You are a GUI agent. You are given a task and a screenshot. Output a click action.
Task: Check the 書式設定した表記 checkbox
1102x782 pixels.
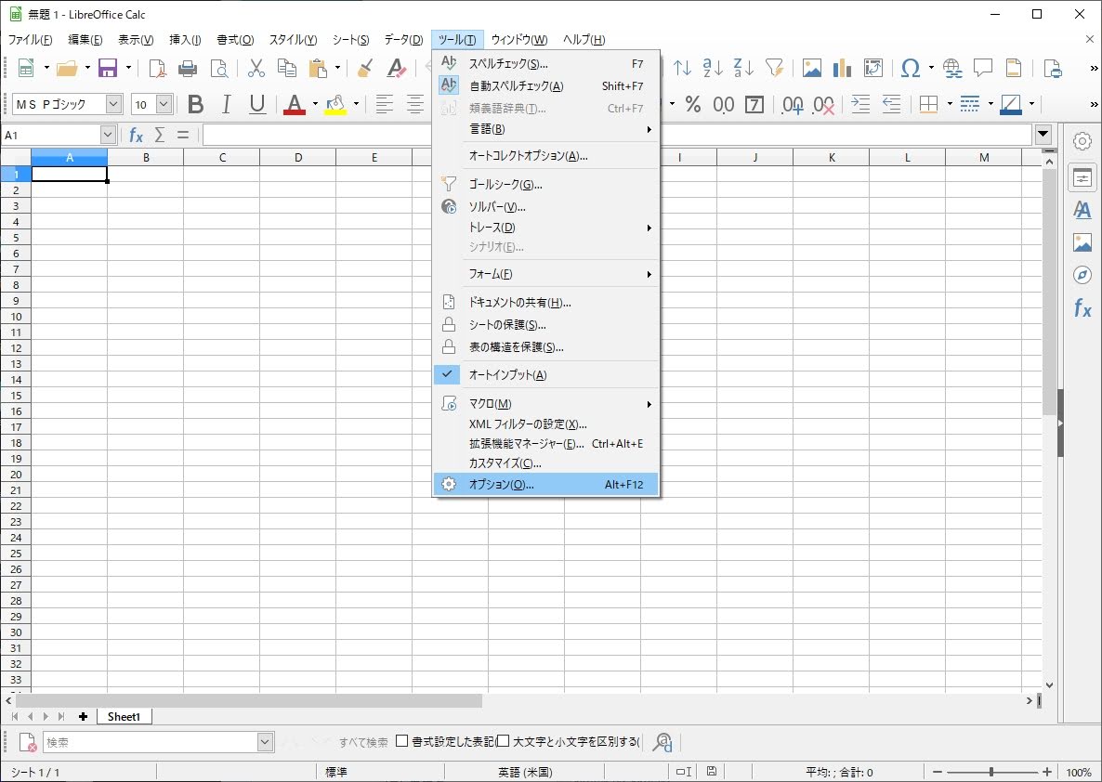(x=402, y=741)
